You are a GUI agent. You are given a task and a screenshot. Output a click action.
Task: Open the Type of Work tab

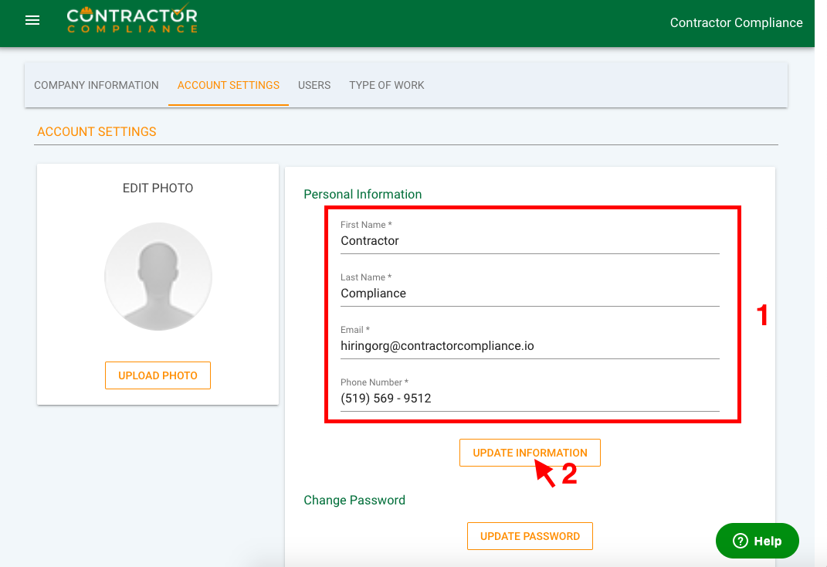pos(386,85)
